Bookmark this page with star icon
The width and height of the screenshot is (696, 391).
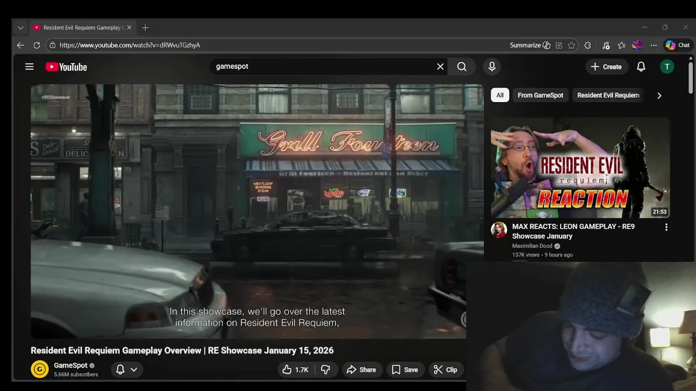click(x=571, y=45)
